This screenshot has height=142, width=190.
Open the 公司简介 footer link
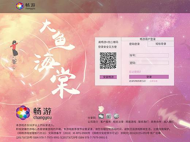tap(93, 122)
